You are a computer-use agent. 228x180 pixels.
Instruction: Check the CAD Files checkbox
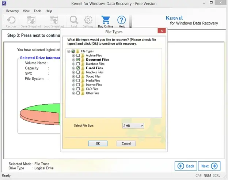click(78, 89)
